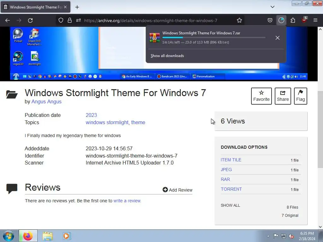Screen dimensions: 323x242
Task: Favorite this archive item
Action: (261, 96)
